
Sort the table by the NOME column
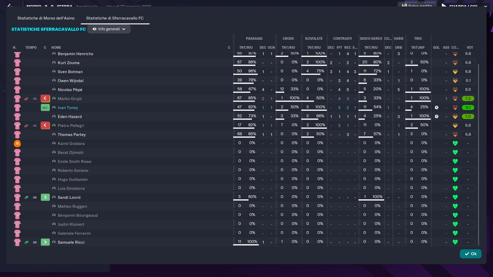click(56, 48)
